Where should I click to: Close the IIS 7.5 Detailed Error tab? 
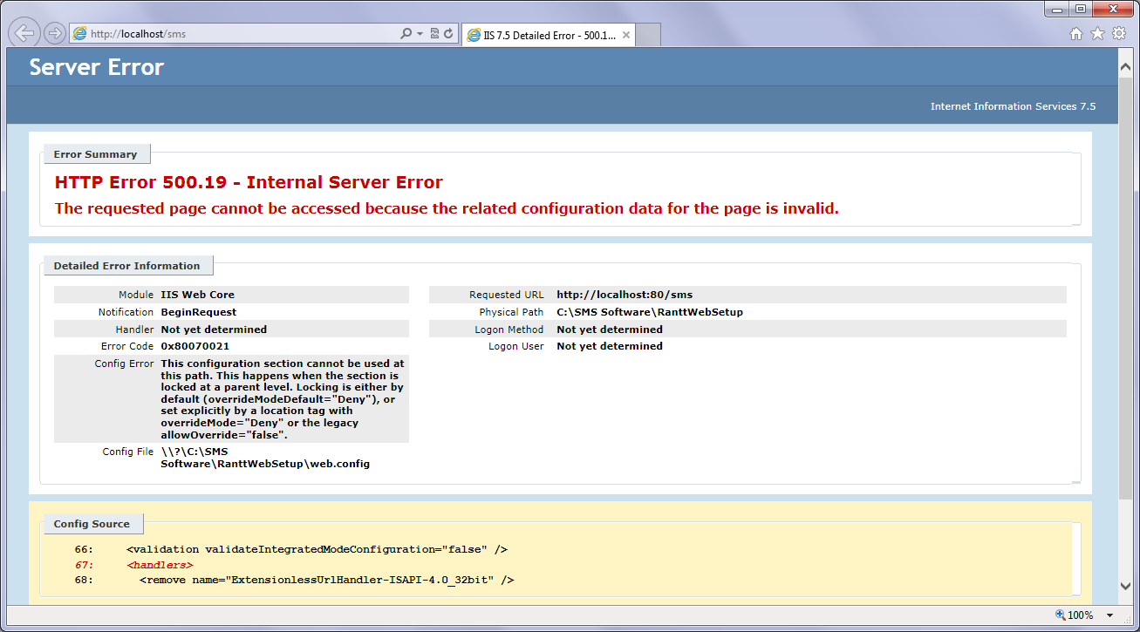(625, 35)
